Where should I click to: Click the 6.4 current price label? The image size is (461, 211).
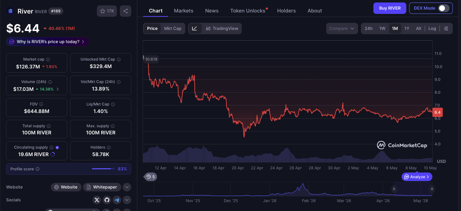tap(438, 112)
